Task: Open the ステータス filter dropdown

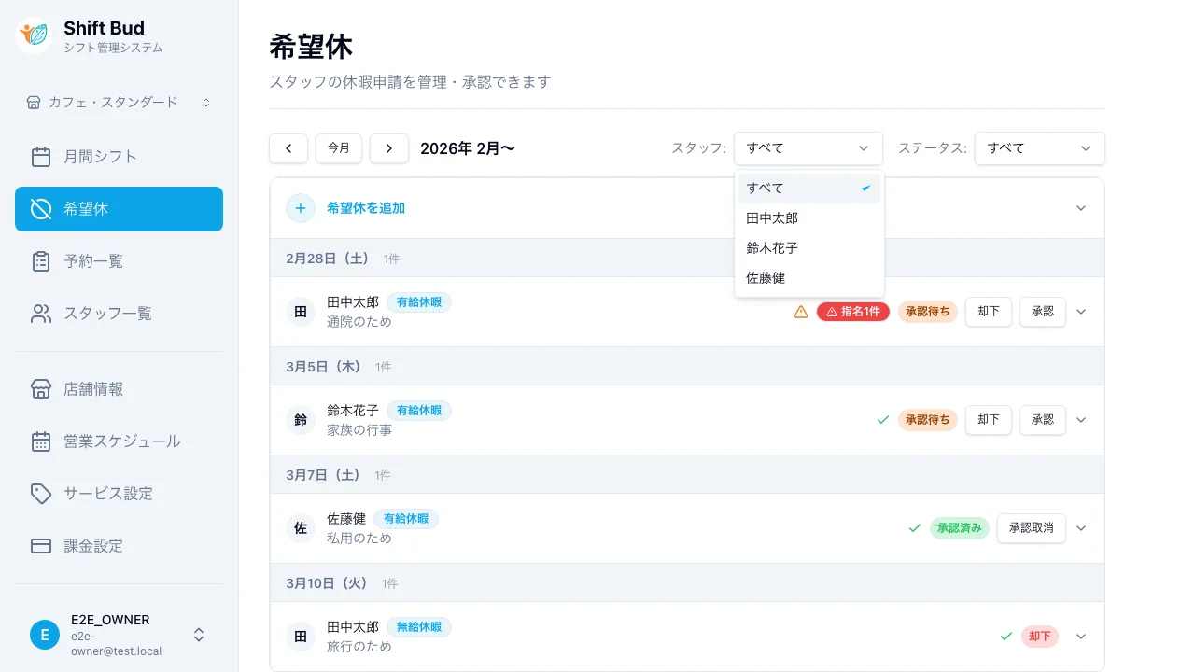Action: (x=1039, y=147)
